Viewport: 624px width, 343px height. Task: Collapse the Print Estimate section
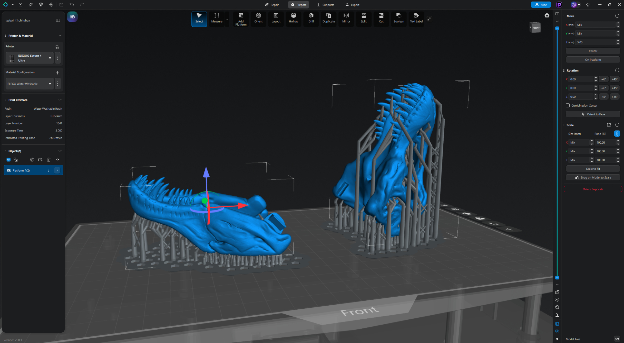[x=60, y=100]
